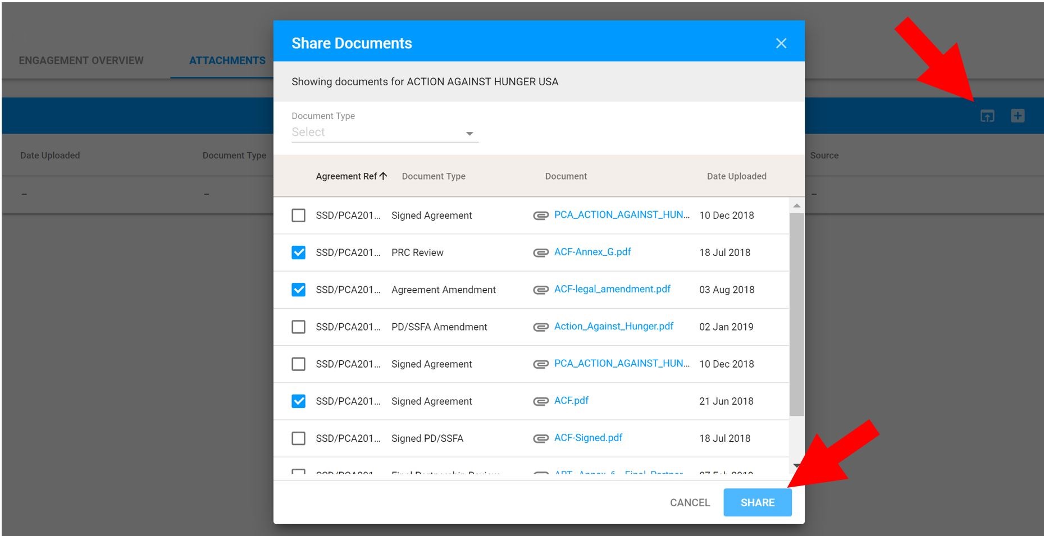
Task: Click the add attachment plus icon
Action: pyautogui.click(x=1019, y=115)
